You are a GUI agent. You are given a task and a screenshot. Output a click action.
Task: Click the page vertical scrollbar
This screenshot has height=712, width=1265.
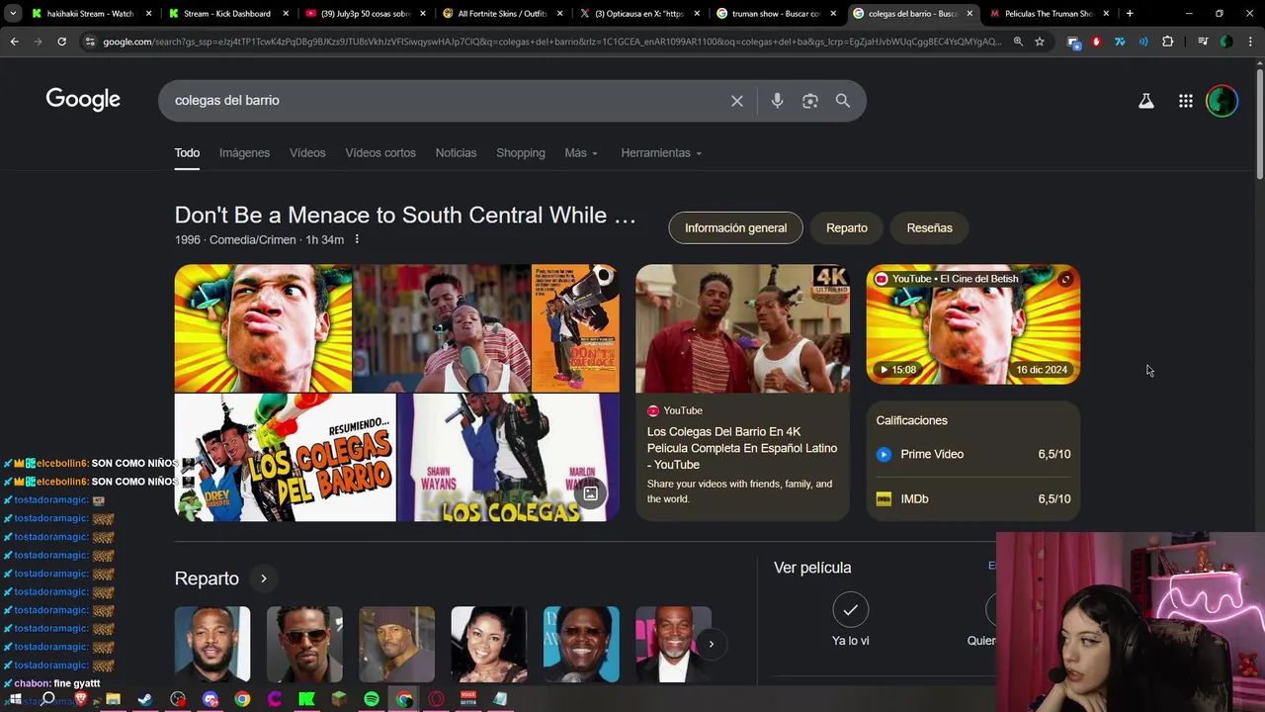click(1259, 124)
